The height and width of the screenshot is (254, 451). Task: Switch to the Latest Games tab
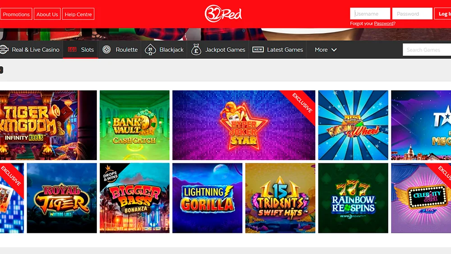point(277,50)
